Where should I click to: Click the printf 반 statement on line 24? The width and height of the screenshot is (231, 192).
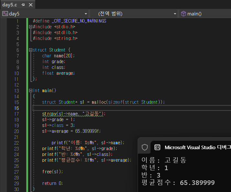(x=77, y=154)
